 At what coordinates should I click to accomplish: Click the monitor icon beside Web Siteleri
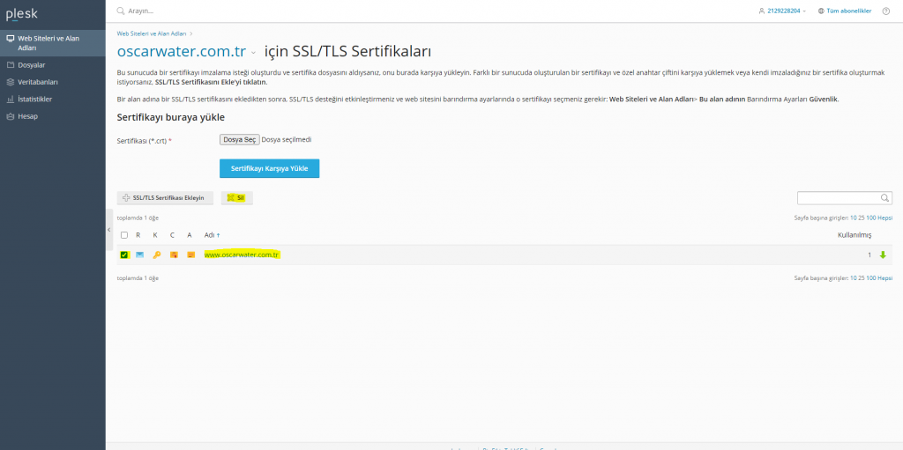click(x=10, y=39)
